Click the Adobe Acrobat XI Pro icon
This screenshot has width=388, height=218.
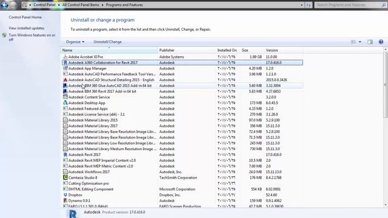(65, 57)
